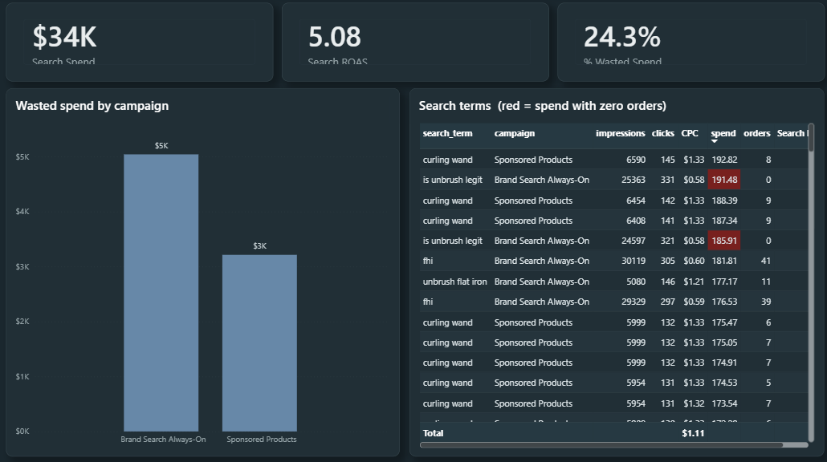
Task: Click CPC value $1.32
Action: tap(694, 403)
